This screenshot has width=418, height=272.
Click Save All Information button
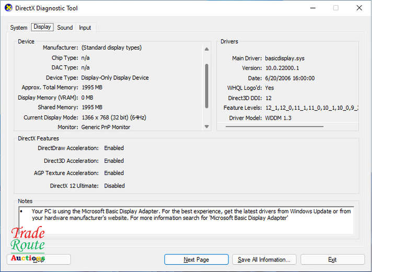click(x=264, y=259)
